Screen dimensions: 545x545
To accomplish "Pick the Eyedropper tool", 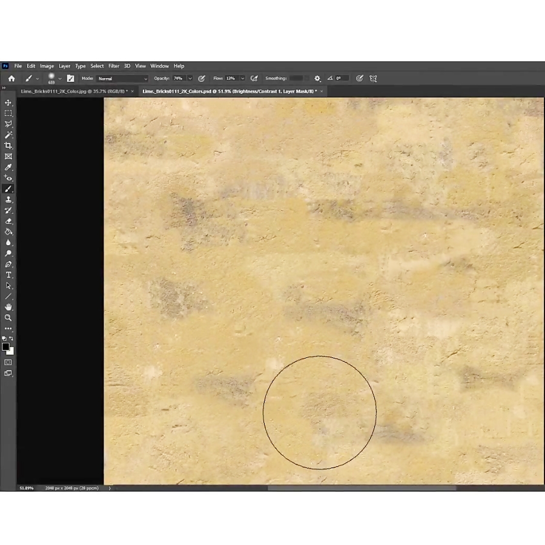I will (x=8, y=167).
